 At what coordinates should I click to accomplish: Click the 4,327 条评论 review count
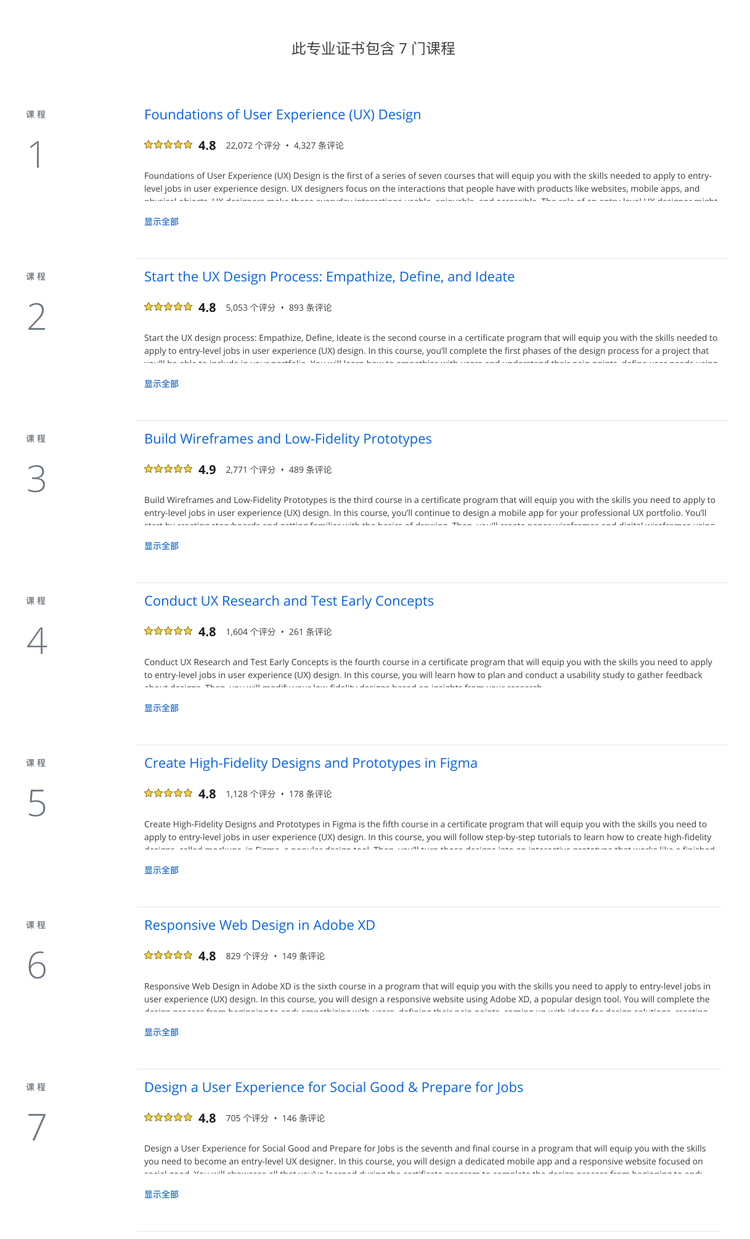coord(319,145)
